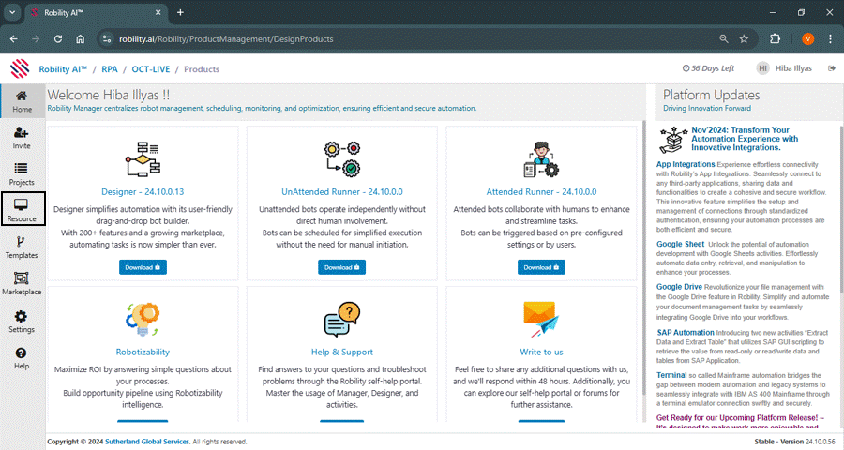Click the UnAttended Runner gears illustration

[342, 159]
